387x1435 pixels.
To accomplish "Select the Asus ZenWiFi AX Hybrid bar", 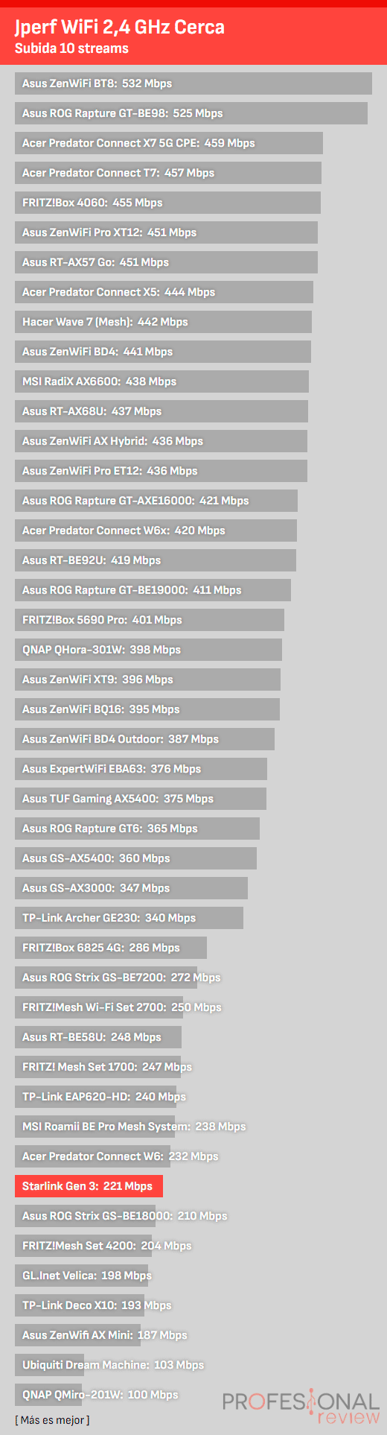I will (x=161, y=441).
